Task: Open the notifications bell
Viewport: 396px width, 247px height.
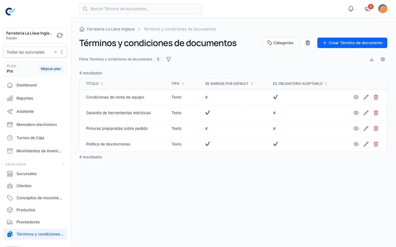Action: [351, 9]
